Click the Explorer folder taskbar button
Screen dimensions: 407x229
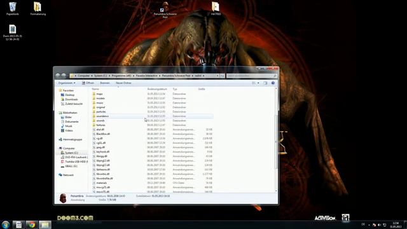[x=45, y=225]
